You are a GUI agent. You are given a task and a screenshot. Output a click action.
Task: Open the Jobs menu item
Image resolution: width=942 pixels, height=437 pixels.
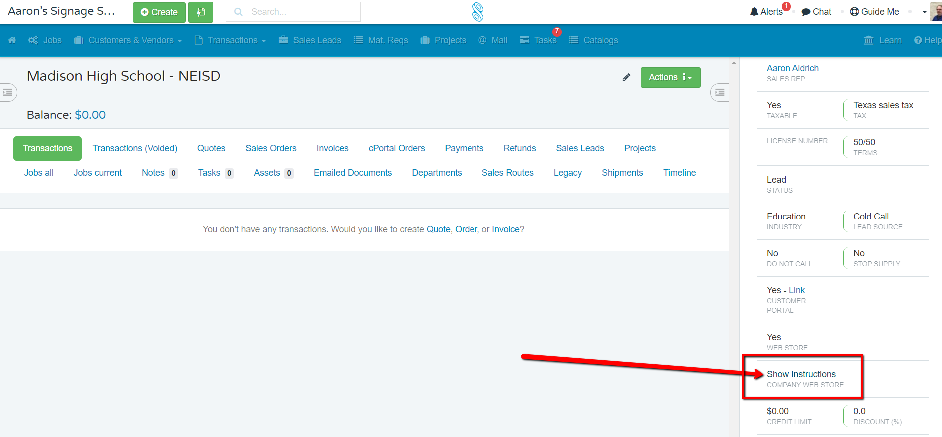(45, 40)
